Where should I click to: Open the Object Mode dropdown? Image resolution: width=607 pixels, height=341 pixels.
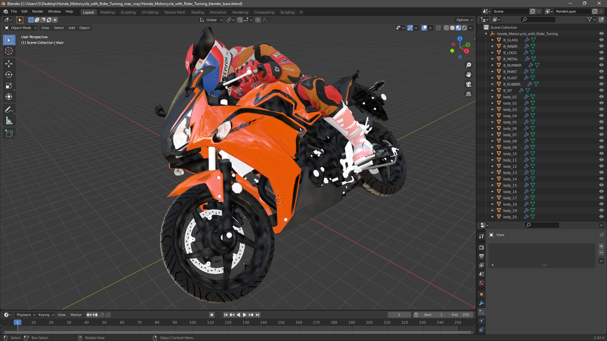coord(21,28)
